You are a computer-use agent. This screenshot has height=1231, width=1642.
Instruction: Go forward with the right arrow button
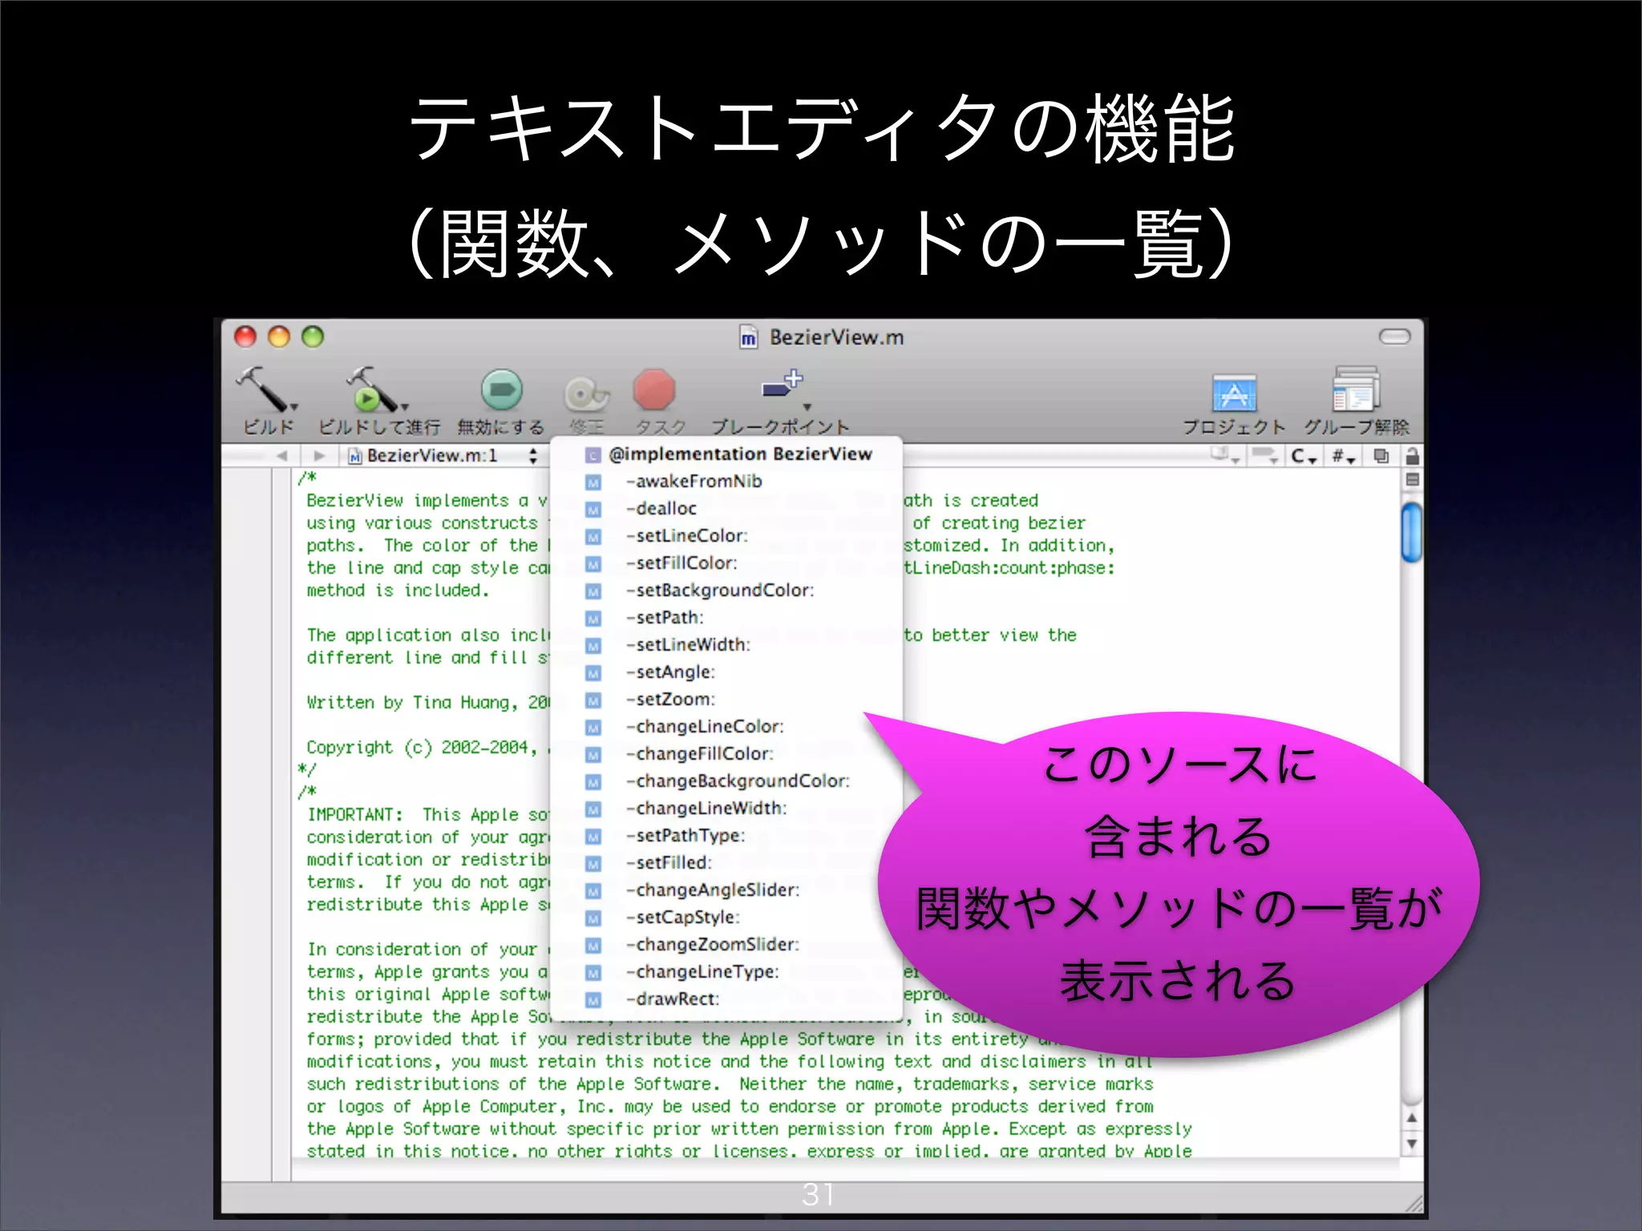319,456
